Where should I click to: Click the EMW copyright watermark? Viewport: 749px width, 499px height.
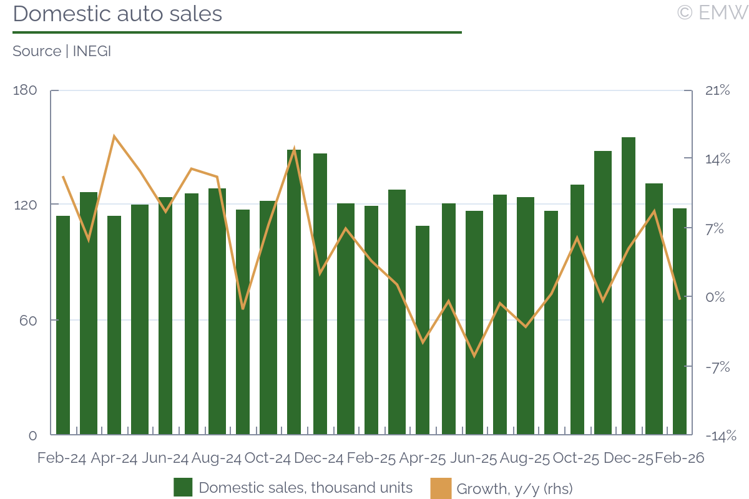pos(712,12)
